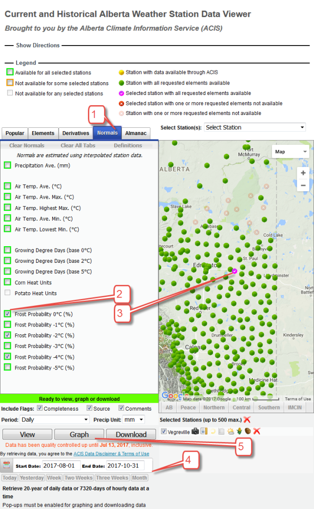Tick Air Temp. Ave. Max. (°C) checkbox

click(7, 197)
